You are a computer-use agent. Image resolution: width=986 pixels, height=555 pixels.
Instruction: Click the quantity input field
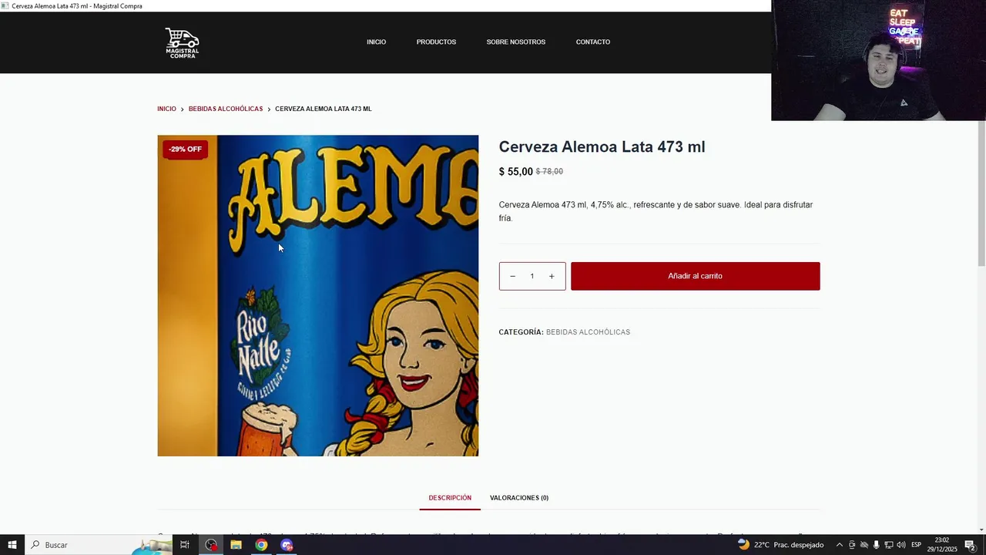532,276
